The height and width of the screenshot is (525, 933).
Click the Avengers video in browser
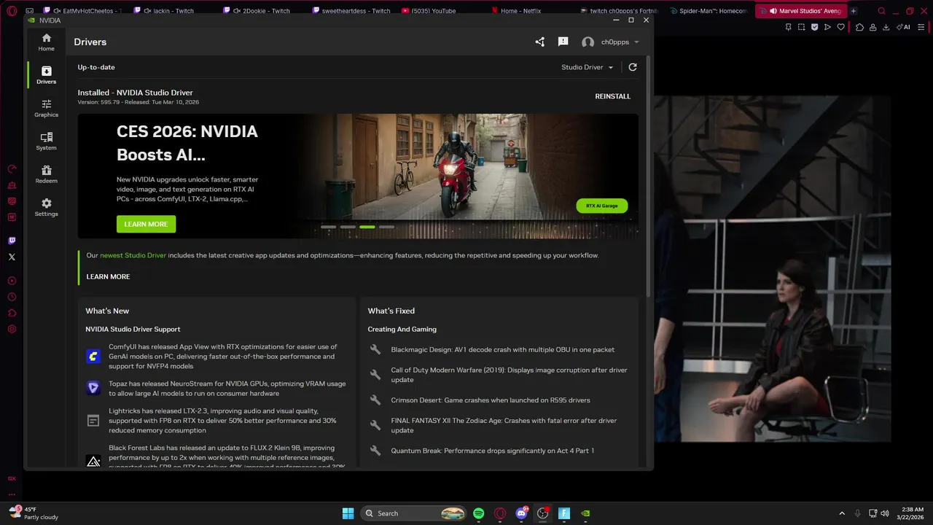773,268
